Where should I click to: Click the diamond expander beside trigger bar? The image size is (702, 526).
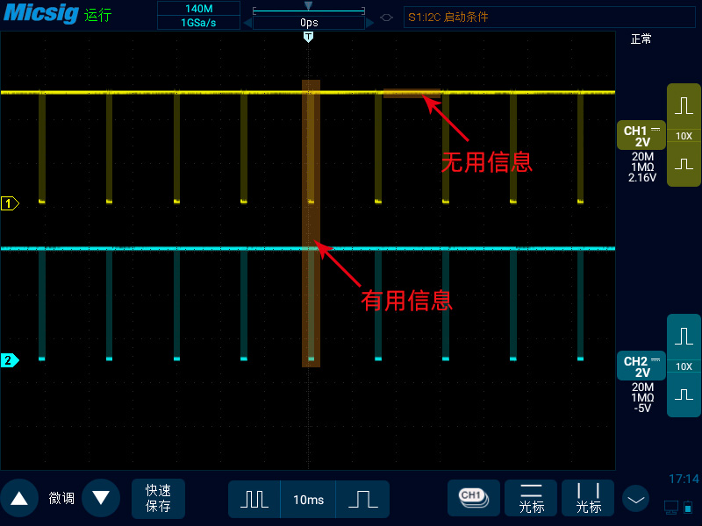(x=386, y=16)
